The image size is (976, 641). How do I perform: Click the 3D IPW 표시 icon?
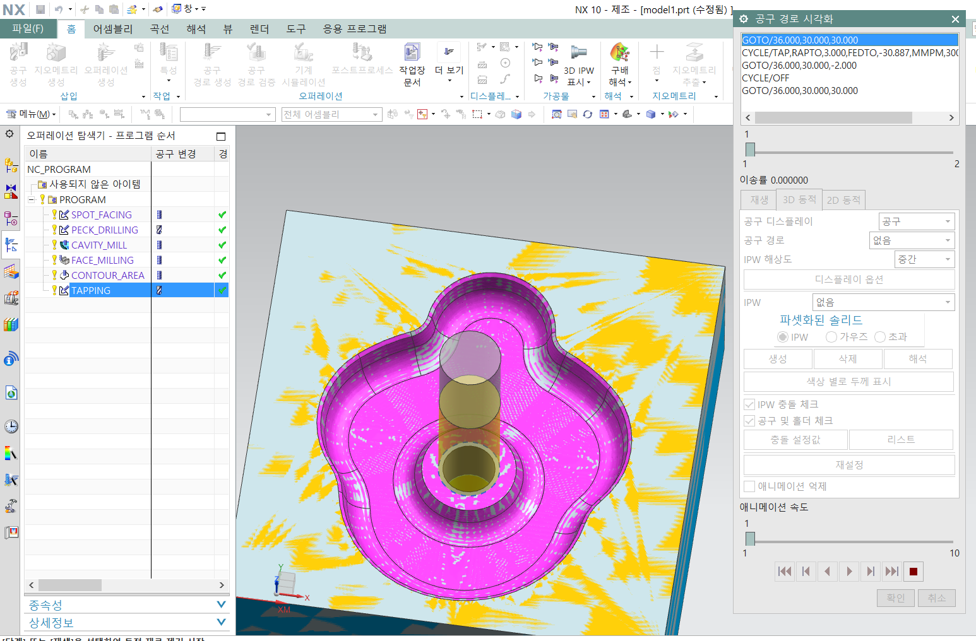[579, 64]
